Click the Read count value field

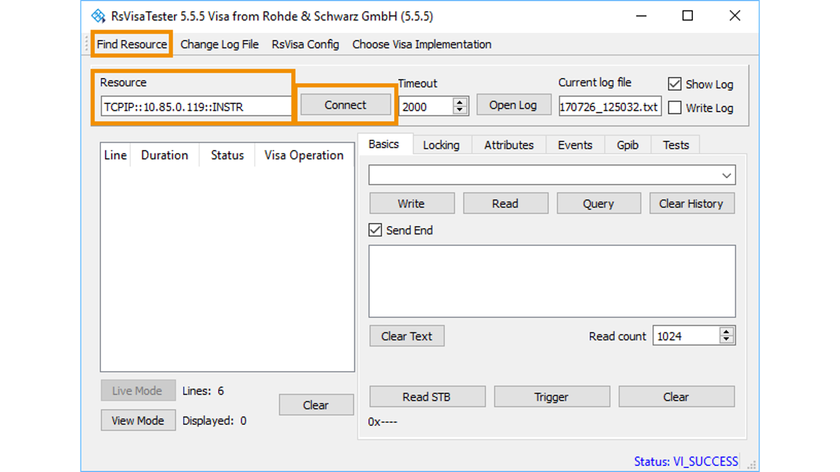pyautogui.click(x=686, y=336)
